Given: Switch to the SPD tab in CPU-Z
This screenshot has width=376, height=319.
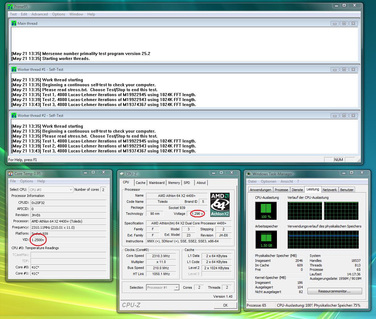Looking at the screenshot, I should click(x=187, y=183).
